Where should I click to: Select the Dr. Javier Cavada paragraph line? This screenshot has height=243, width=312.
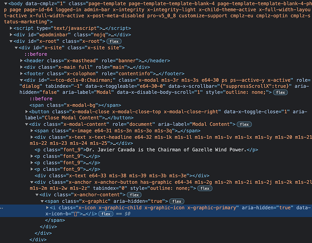146,149
